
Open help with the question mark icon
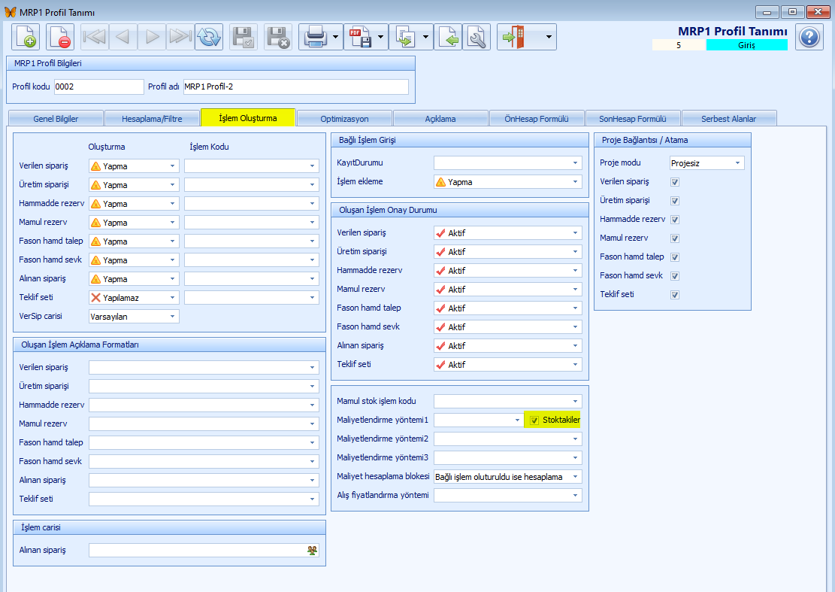click(x=809, y=37)
